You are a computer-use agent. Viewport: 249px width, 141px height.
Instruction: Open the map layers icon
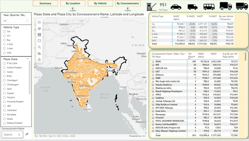pos(40,28)
